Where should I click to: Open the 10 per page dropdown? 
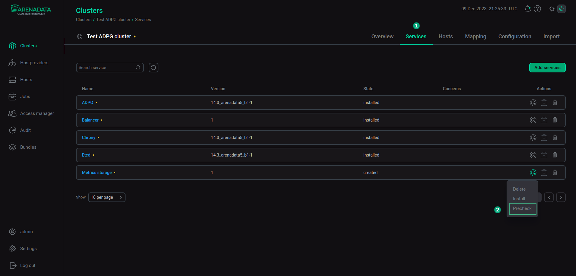tap(107, 197)
